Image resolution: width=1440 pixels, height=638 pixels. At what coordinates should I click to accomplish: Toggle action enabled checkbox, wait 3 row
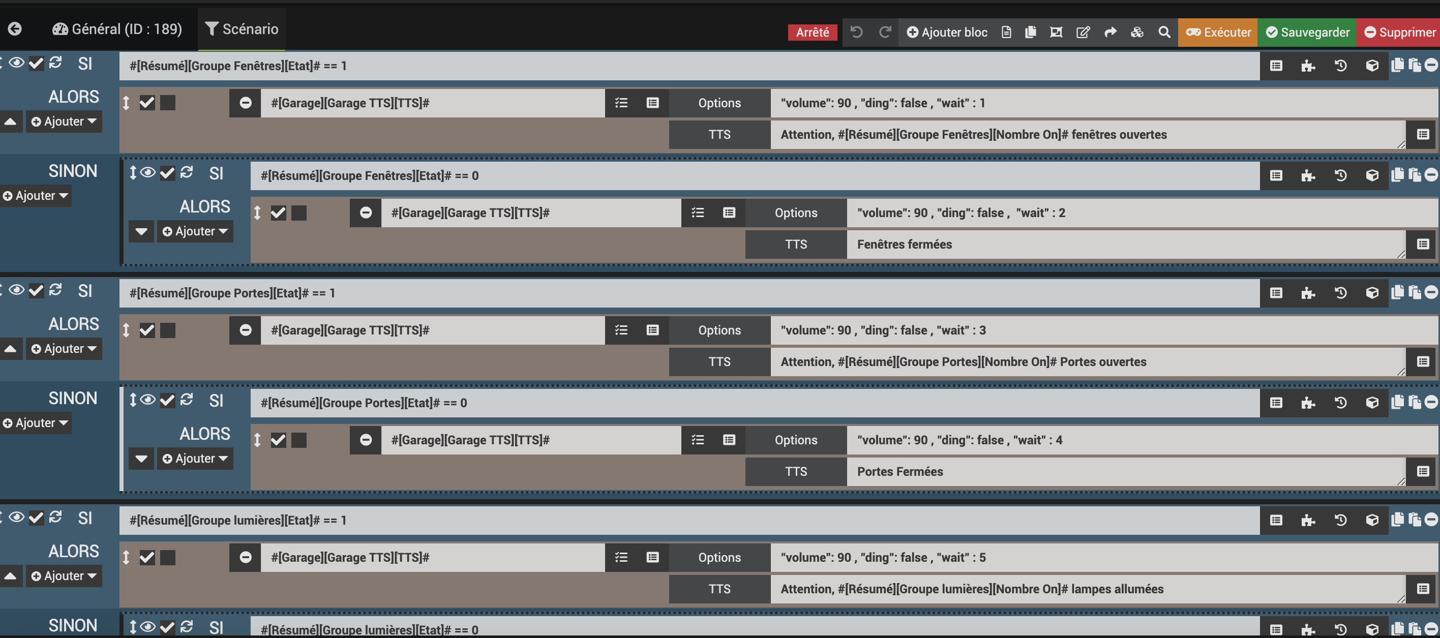[x=147, y=330]
